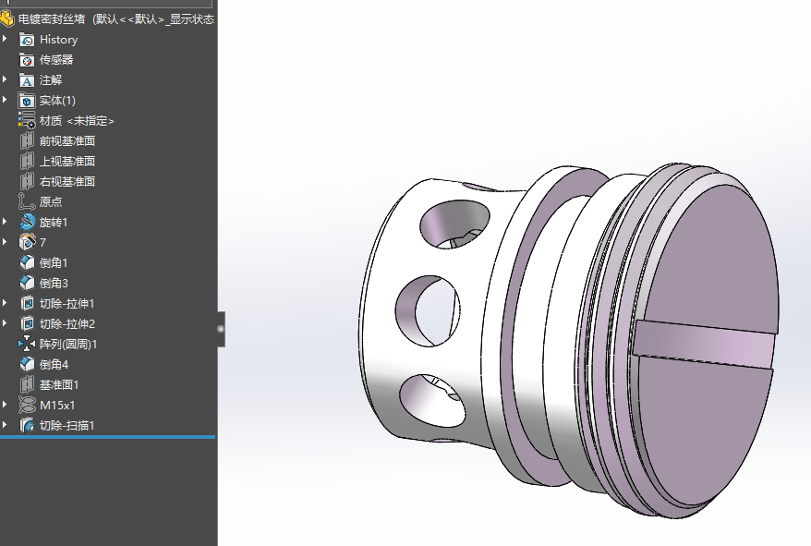Viewport: 811px width, 546px height.
Task: Select the 前视基准面 label
Action: pyautogui.click(x=67, y=141)
